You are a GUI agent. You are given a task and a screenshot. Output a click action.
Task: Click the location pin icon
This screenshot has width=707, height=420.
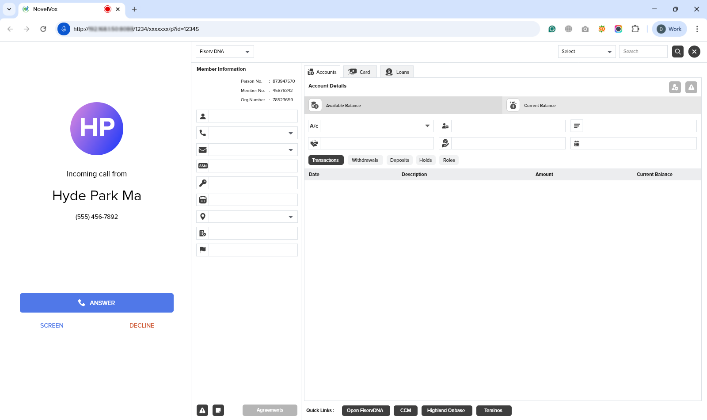click(x=203, y=217)
